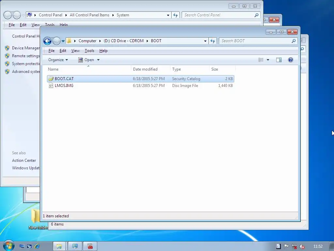Expand the arrow after CD Drive breadcrumb

point(147,41)
